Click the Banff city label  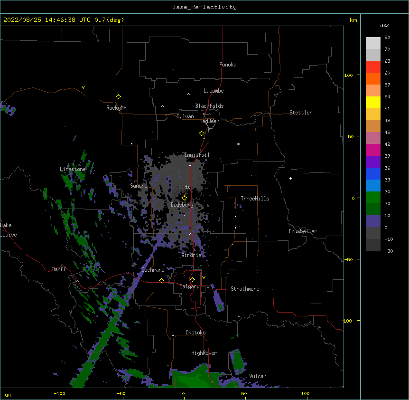click(x=59, y=269)
